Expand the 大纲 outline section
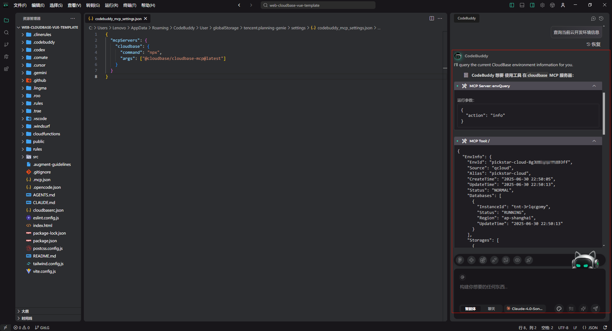Viewport: 612px width, 331px height. coord(48,311)
